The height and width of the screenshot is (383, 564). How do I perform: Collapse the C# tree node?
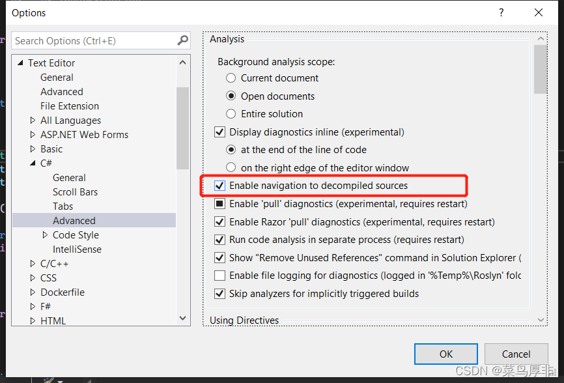(33, 163)
